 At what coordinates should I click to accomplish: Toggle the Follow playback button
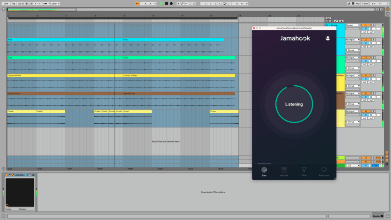point(137,4)
